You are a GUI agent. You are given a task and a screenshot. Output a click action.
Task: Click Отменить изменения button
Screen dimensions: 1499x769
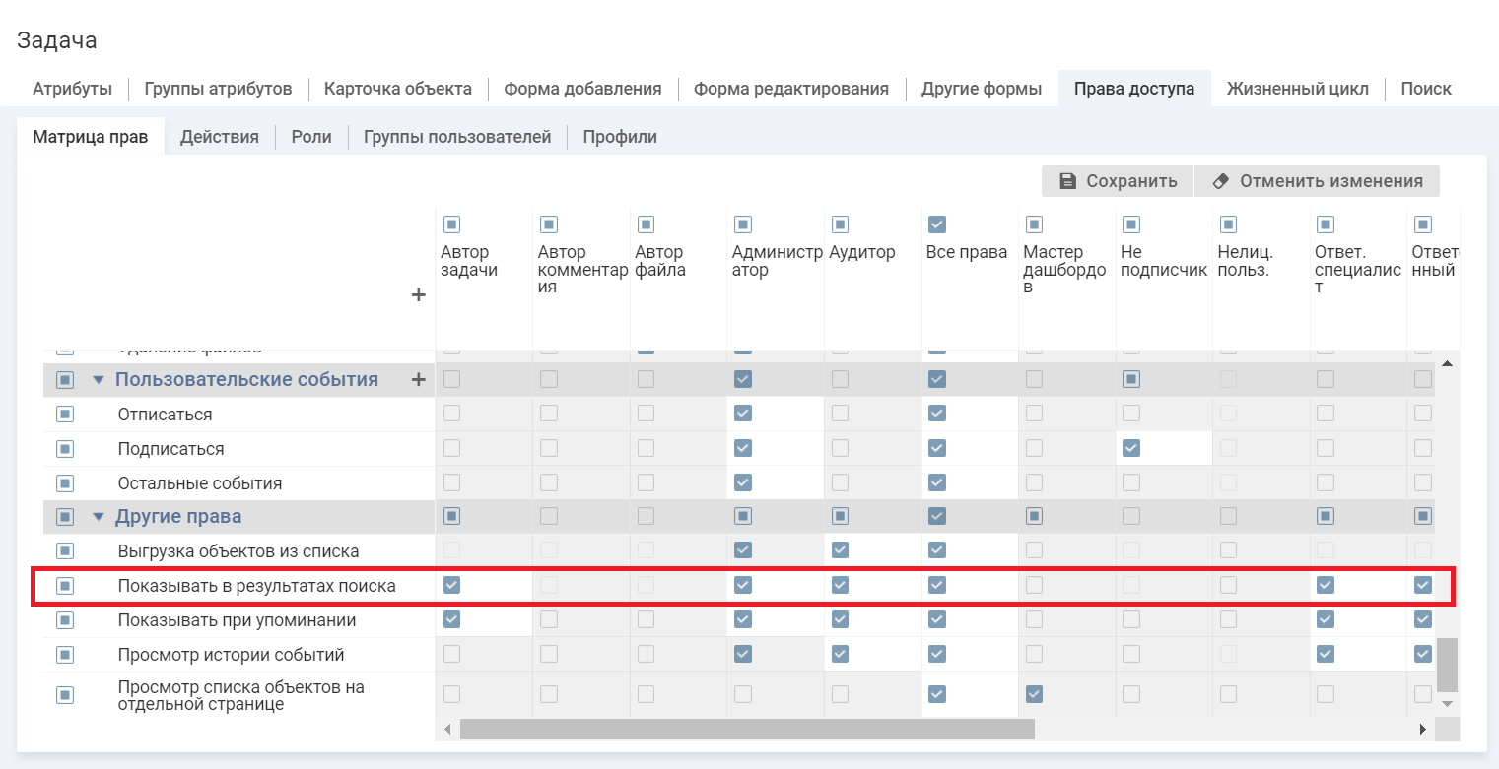pyautogui.click(x=1317, y=181)
